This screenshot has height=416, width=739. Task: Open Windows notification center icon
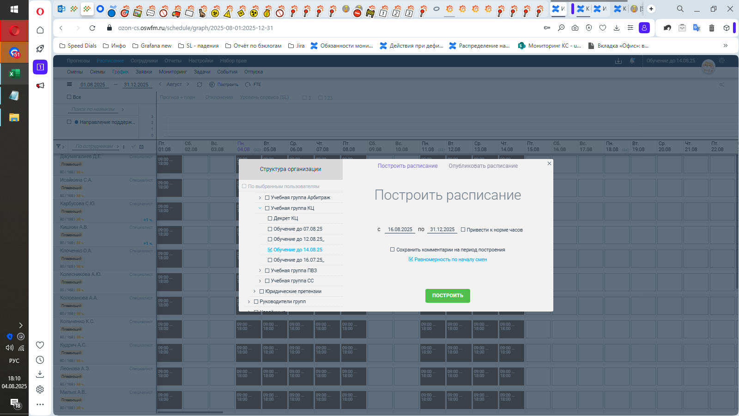[x=15, y=404]
